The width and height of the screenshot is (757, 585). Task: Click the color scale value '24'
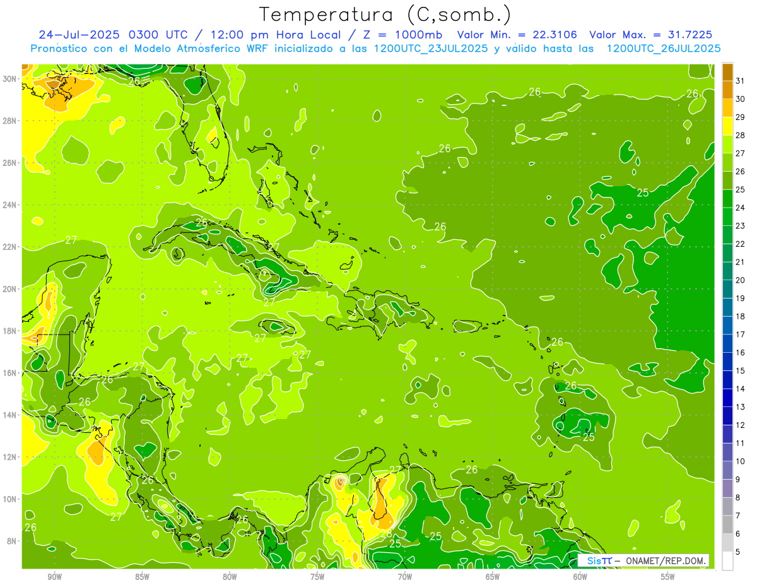(740, 208)
